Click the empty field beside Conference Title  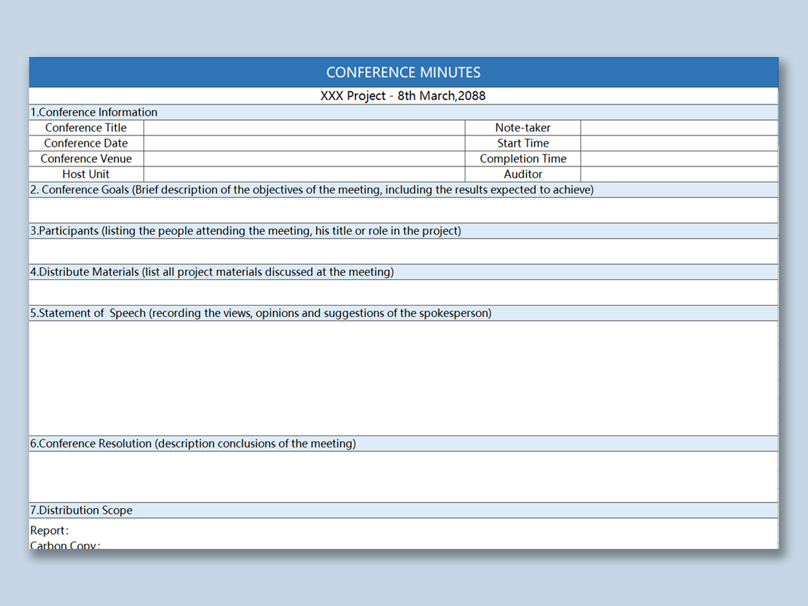tap(304, 128)
